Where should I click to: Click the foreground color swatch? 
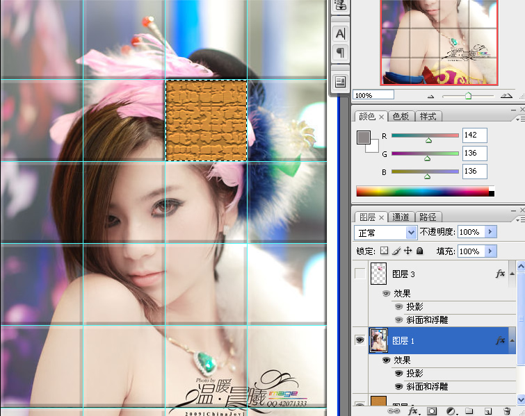363,138
